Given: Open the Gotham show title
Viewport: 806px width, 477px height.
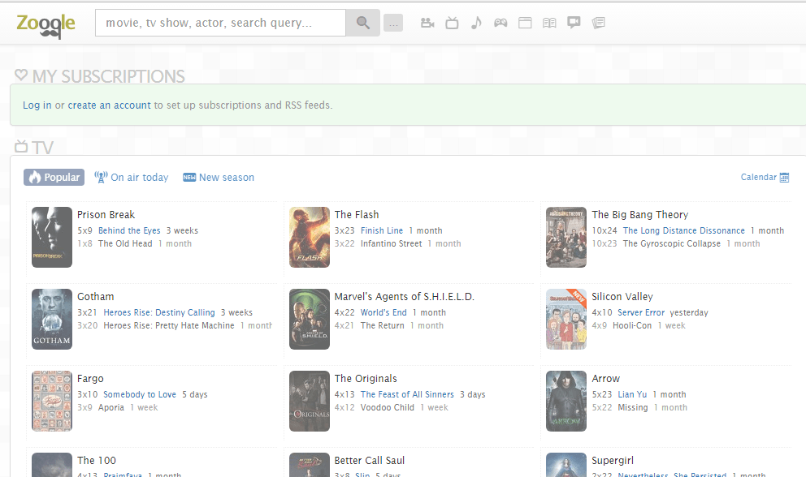Looking at the screenshot, I should 96,297.
